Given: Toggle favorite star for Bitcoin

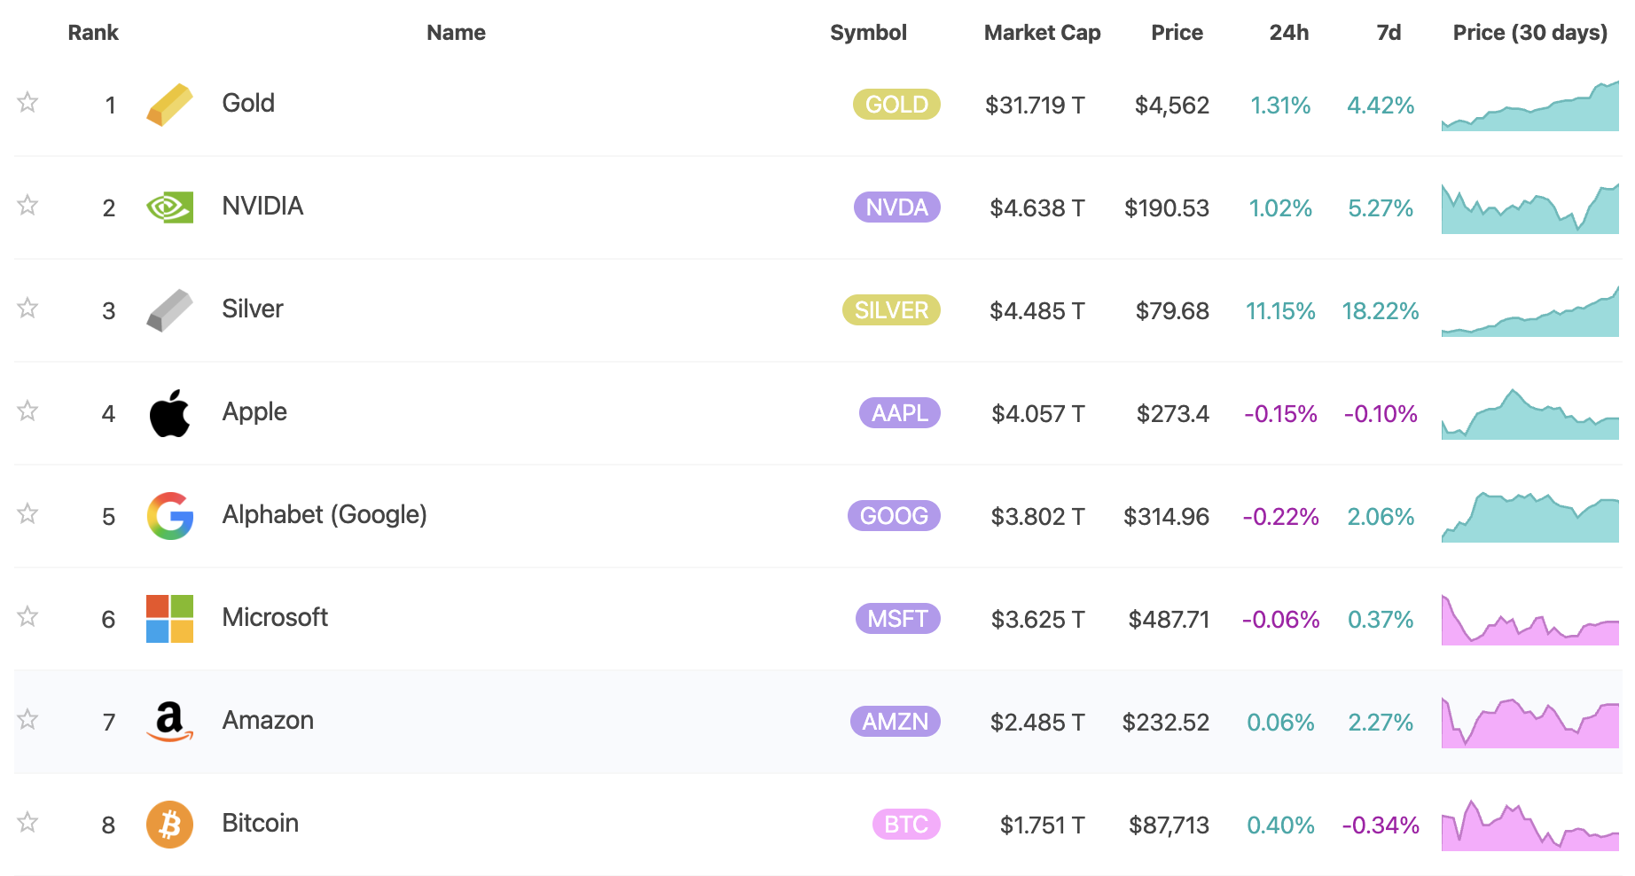Looking at the screenshot, I should click(27, 823).
